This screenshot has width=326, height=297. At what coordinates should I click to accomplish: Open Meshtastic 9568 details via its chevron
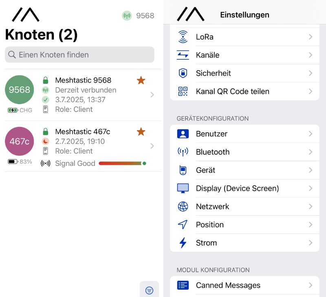point(152,95)
